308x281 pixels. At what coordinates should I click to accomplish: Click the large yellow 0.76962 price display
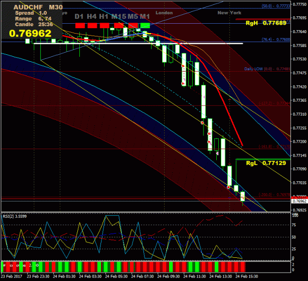(30, 33)
